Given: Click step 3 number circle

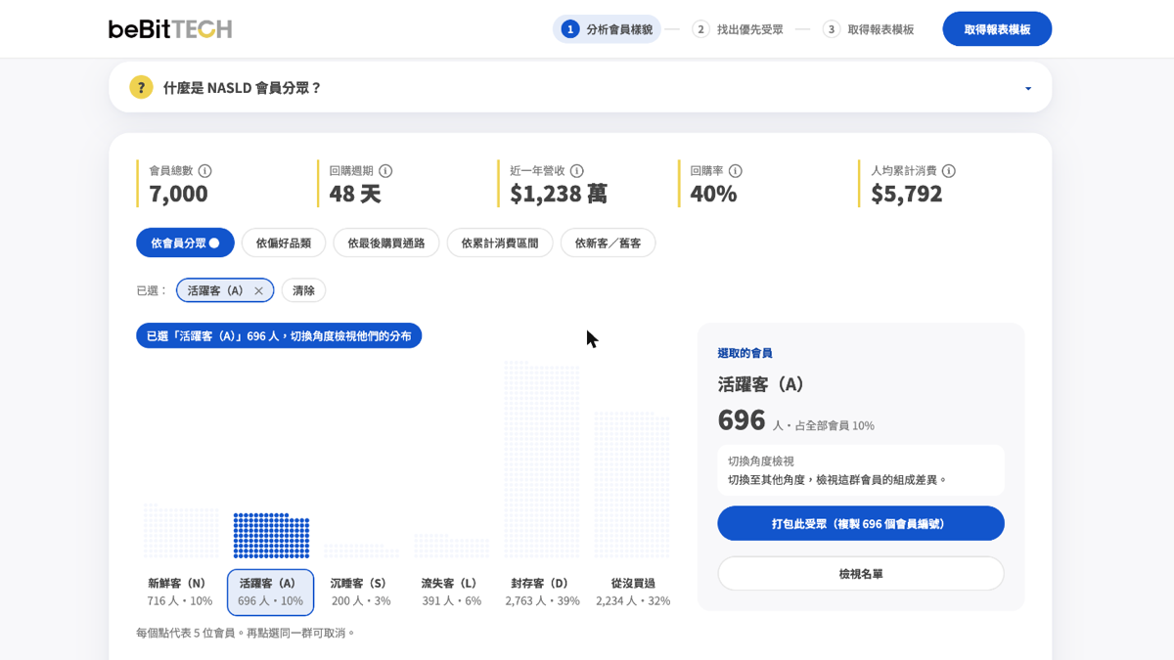Looking at the screenshot, I should pos(832,29).
